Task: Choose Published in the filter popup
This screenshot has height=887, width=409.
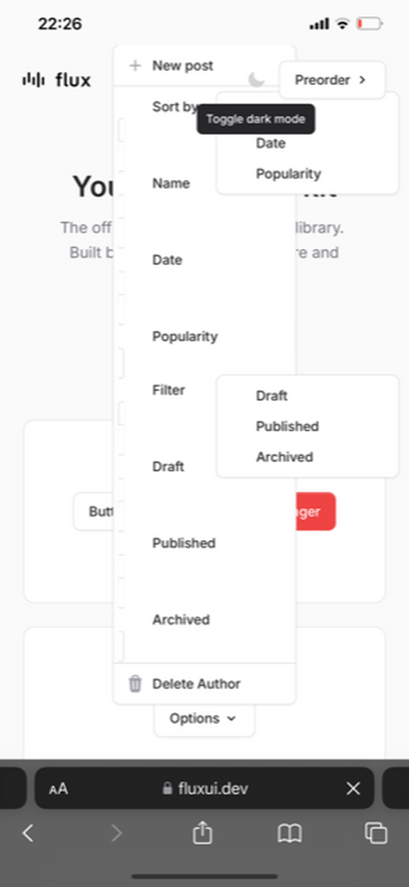Action: (x=287, y=426)
